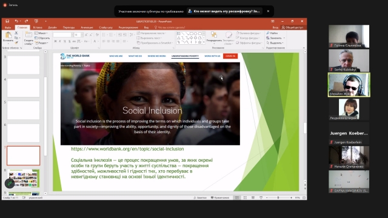Start slideshow from beginning in quick access toolbar
This screenshot has height=218, width=388.
(x=36, y=21)
